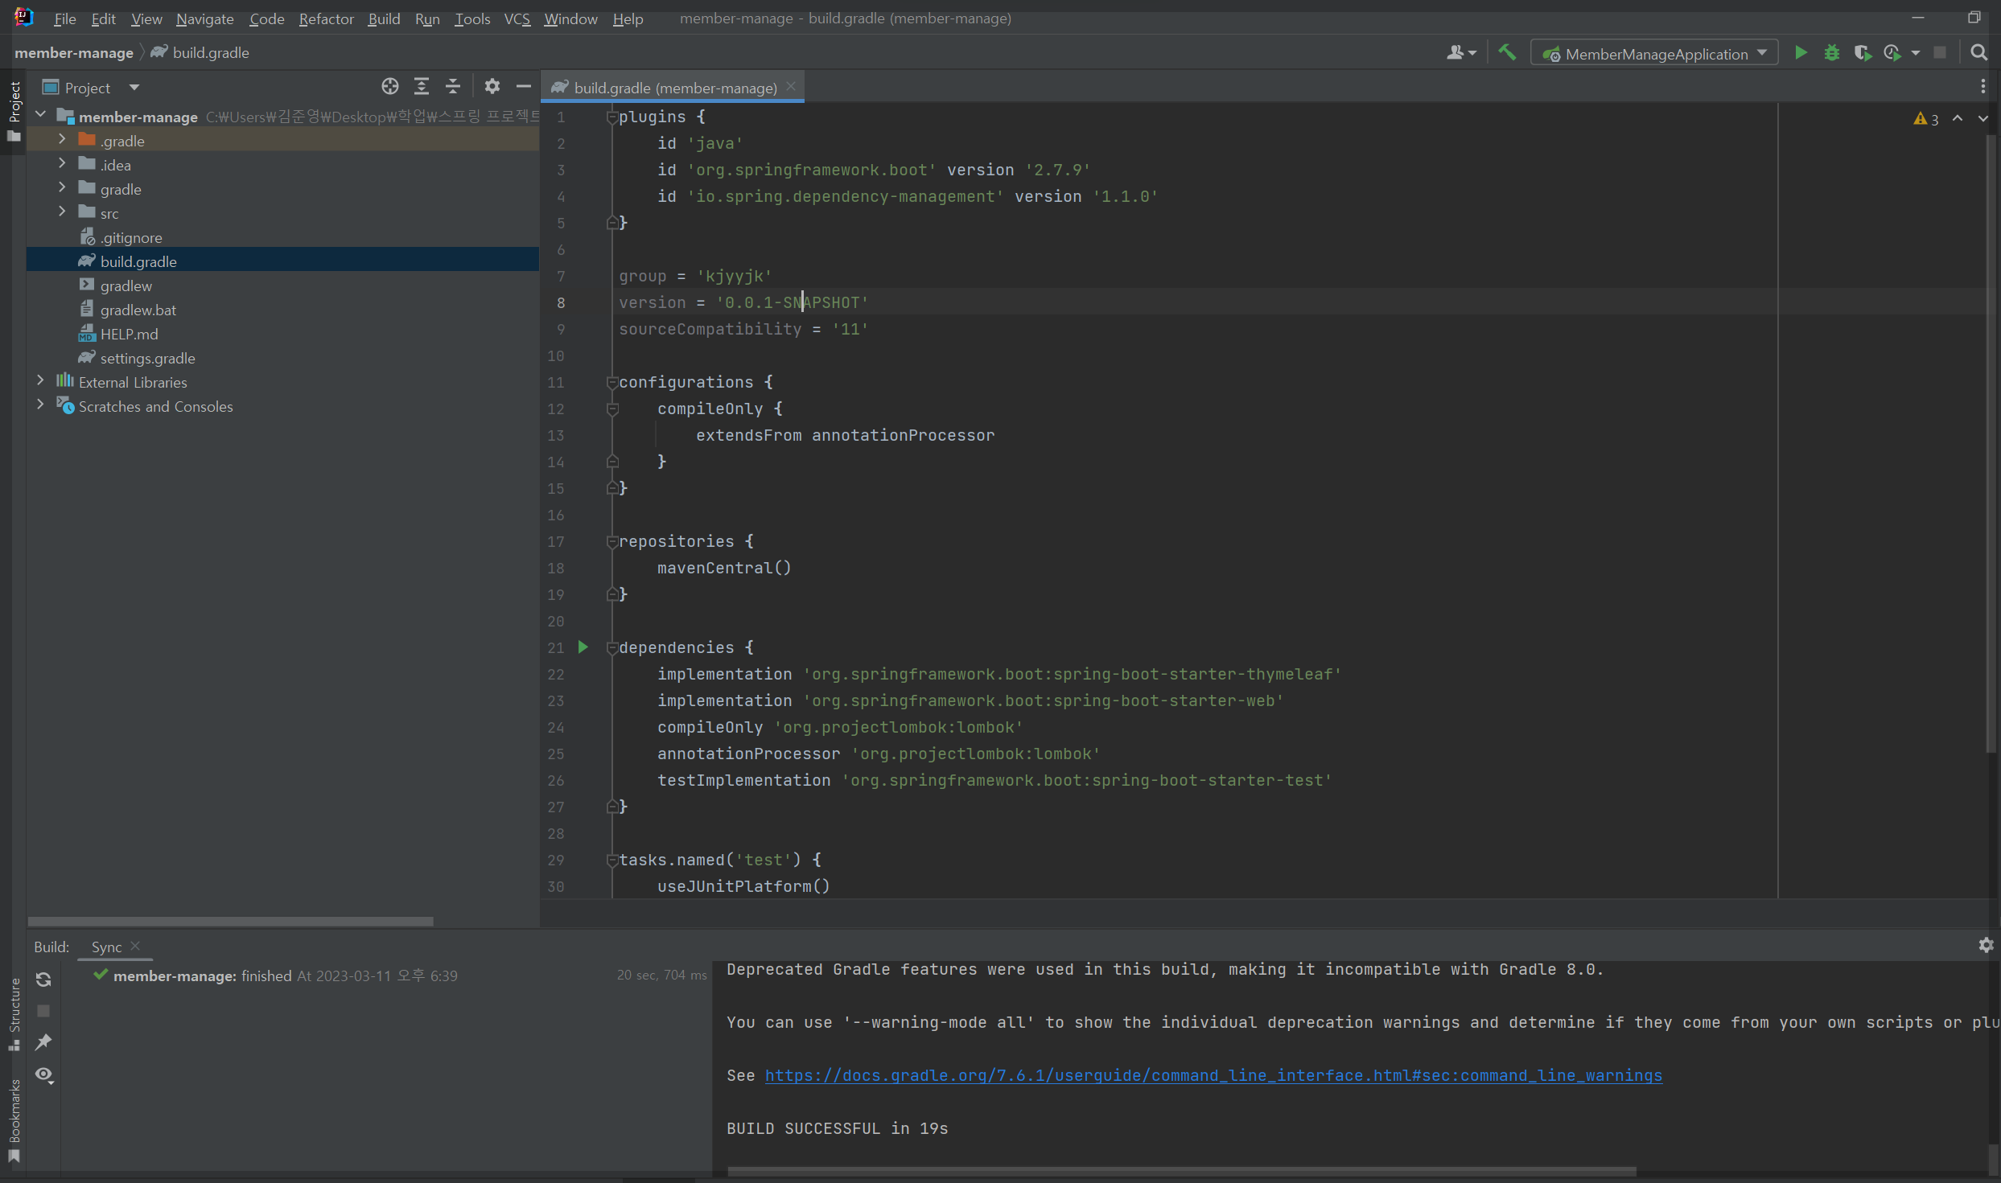This screenshot has width=2001, height=1183.
Task: Click the Build project hammer icon
Action: point(1507,53)
